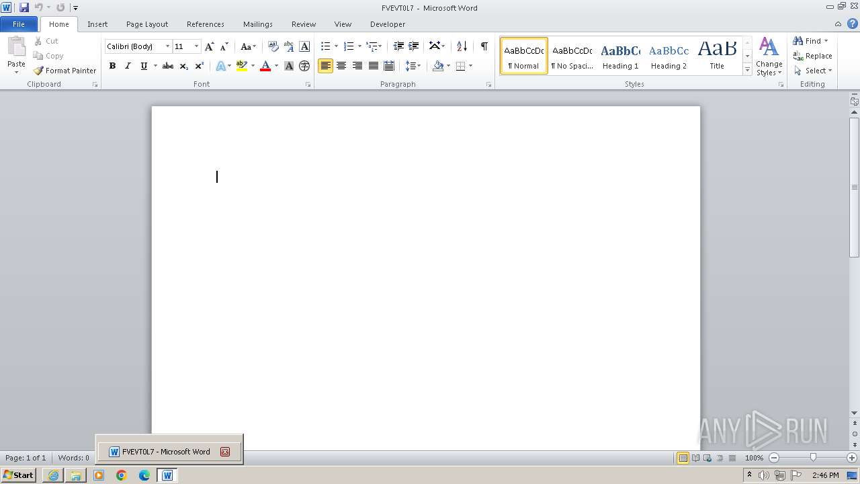The width and height of the screenshot is (860, 484).
Task: Click the red font color button
Action: pos(265,66)
